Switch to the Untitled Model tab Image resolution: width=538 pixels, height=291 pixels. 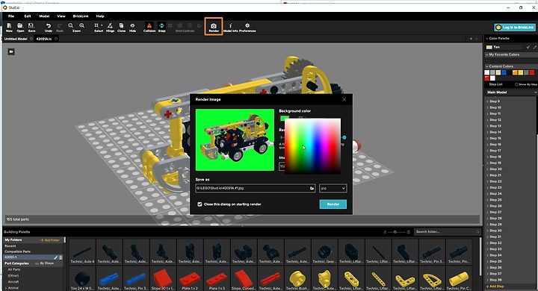point(16,39)
